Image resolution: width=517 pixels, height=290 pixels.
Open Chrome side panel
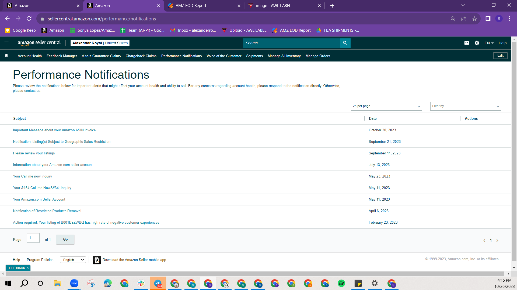pyautogui.click(x=488, y=19)
